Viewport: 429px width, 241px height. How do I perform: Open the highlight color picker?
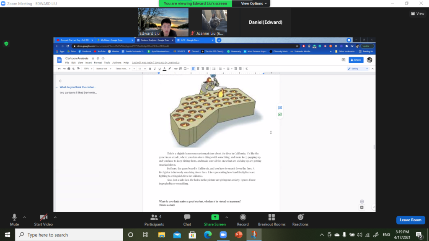(x=170, y=69)
